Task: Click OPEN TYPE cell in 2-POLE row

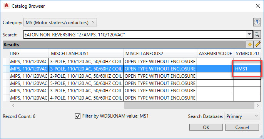Action: point(160,76)
